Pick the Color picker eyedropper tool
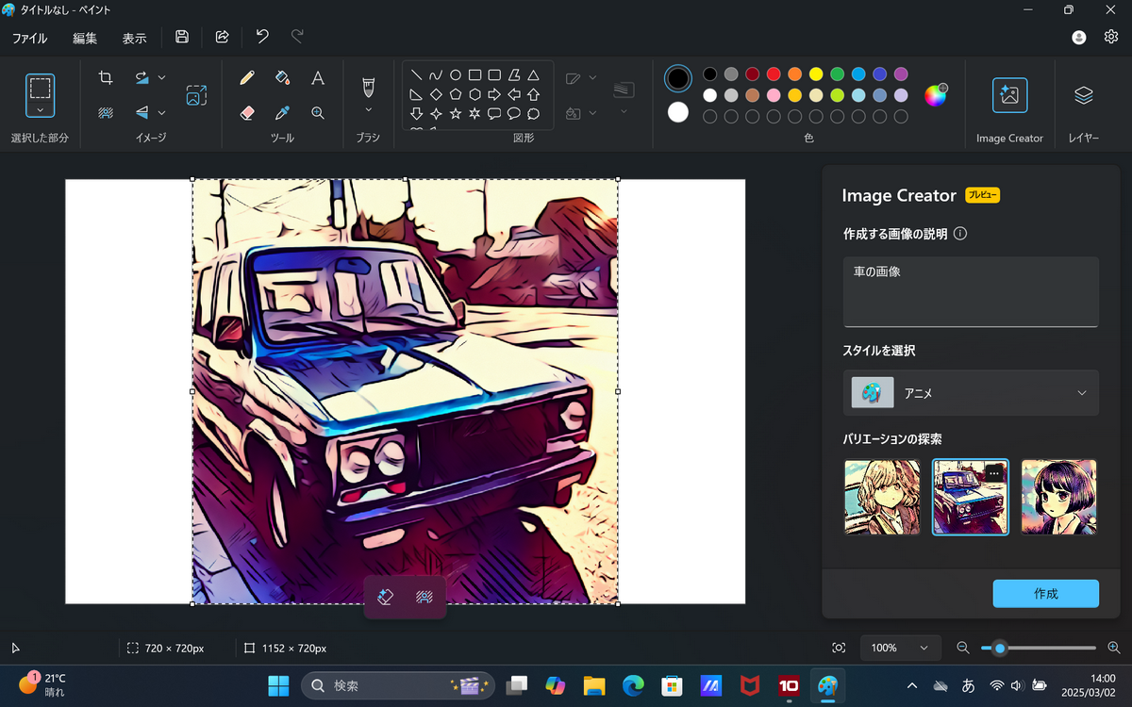This screenshot has width=1132, height=707. click(x=282, y=112)
